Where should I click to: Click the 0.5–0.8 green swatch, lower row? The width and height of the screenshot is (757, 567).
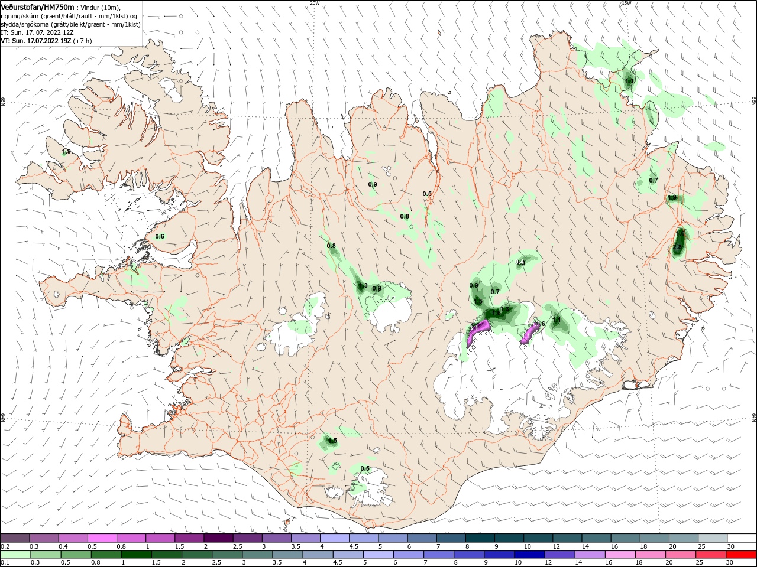(76, 555)
